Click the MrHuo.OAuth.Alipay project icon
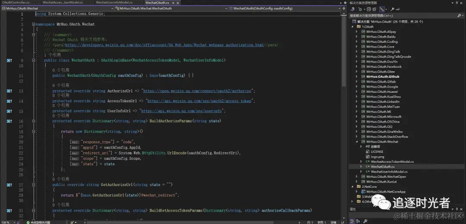 (x=363, y=32)
